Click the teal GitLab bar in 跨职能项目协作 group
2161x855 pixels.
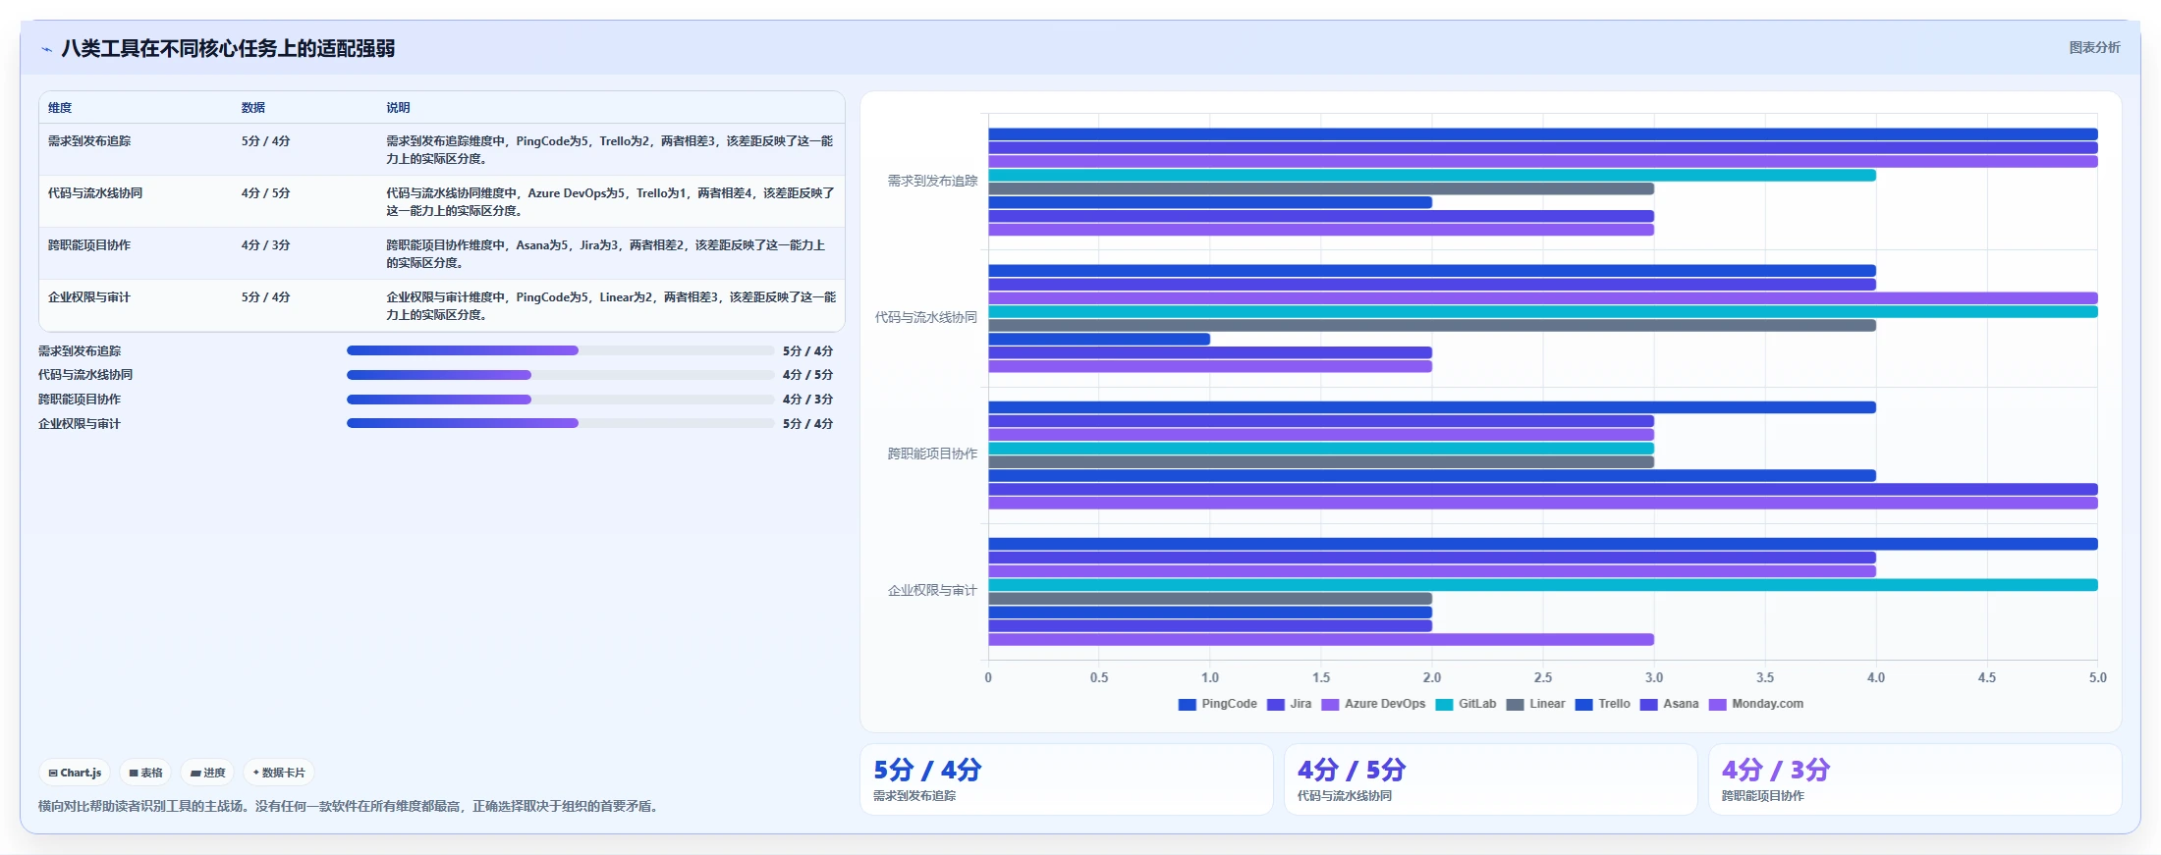1321,449
